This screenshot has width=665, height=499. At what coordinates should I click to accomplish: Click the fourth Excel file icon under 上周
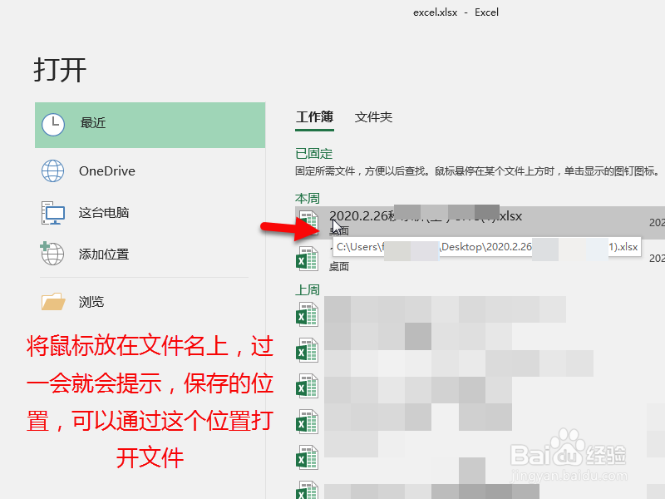307,422
